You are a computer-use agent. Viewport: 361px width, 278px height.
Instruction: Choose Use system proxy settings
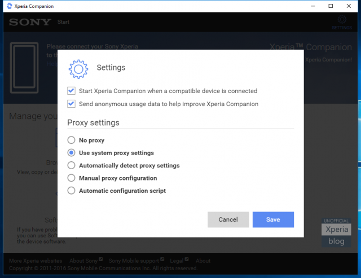(72, 153)
